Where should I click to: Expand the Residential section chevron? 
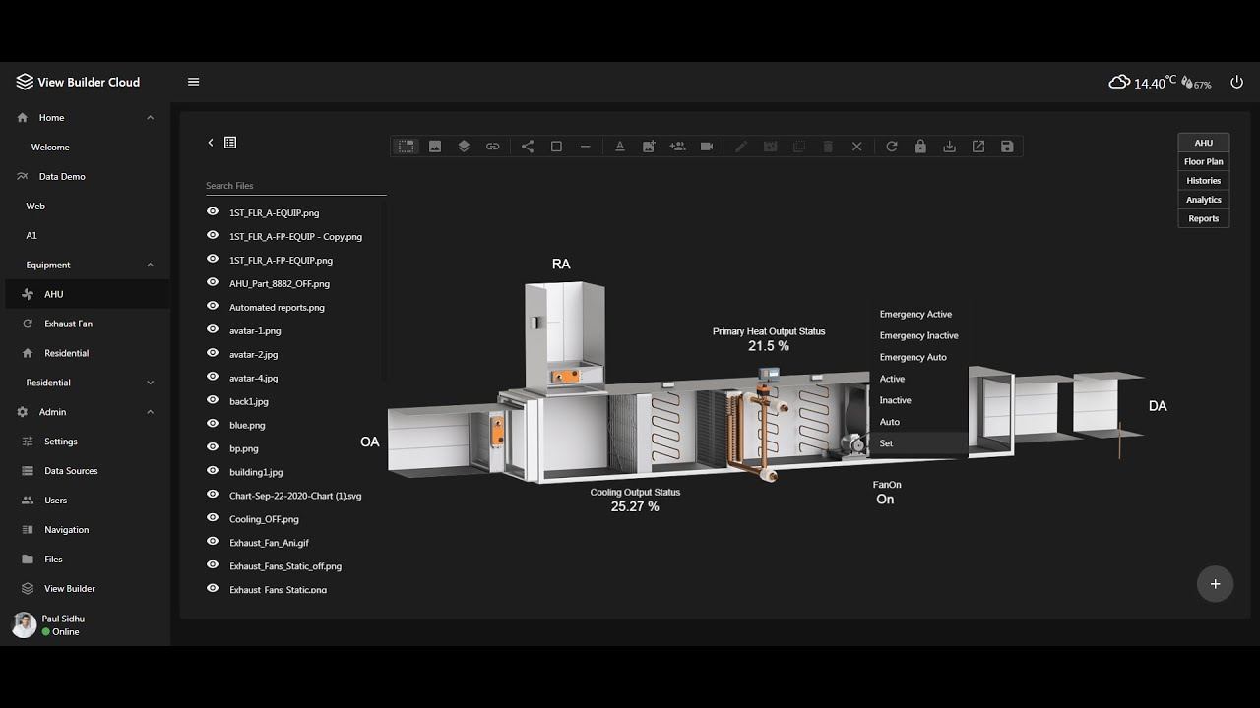[151, 383]
